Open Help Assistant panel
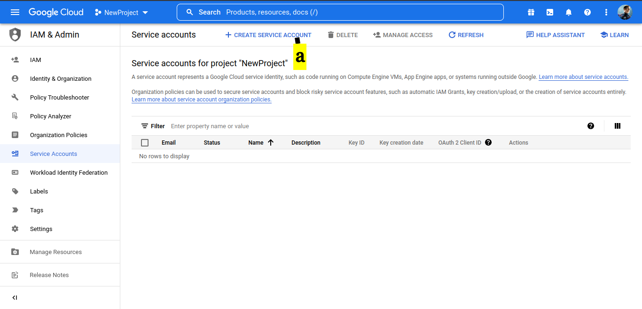 click(x=556, y=35)
